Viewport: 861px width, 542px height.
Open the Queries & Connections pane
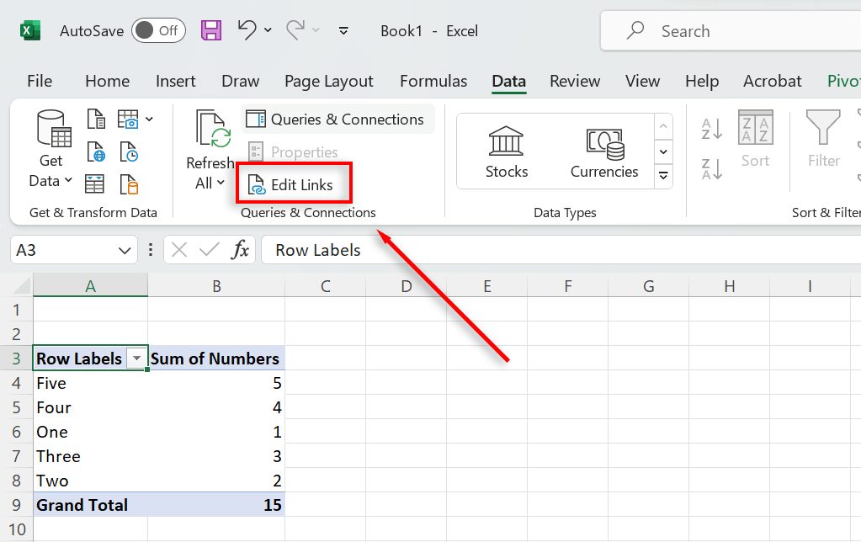[x=337, y=120]
